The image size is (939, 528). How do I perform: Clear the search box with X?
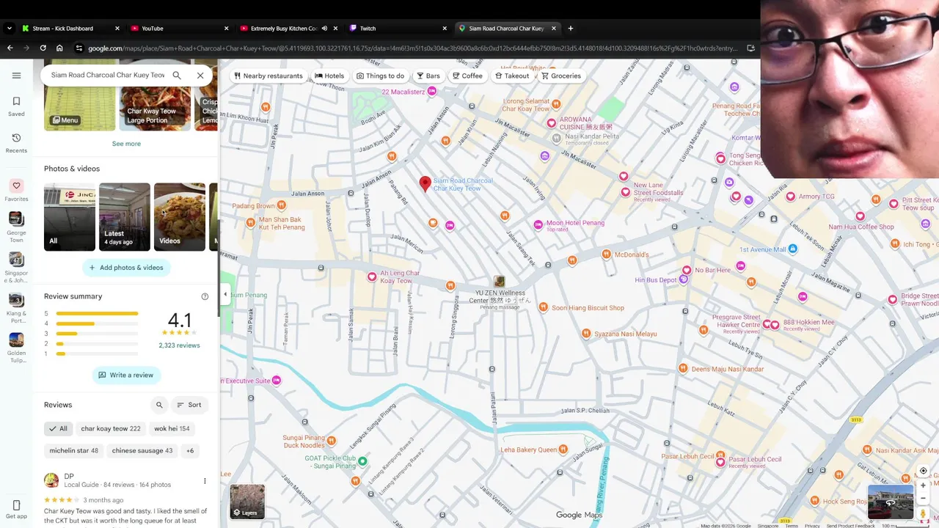(200, 75)
